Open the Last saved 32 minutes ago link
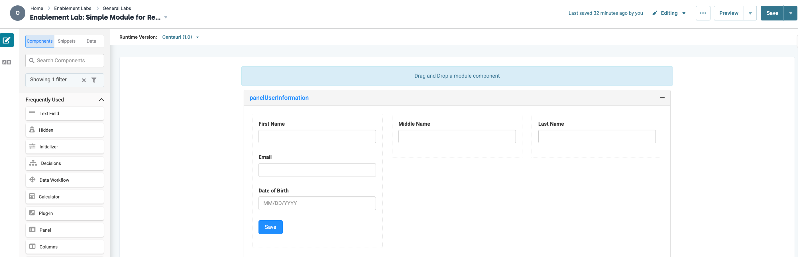The width and height of the screenshot is (798, 257). click(605, 13)
